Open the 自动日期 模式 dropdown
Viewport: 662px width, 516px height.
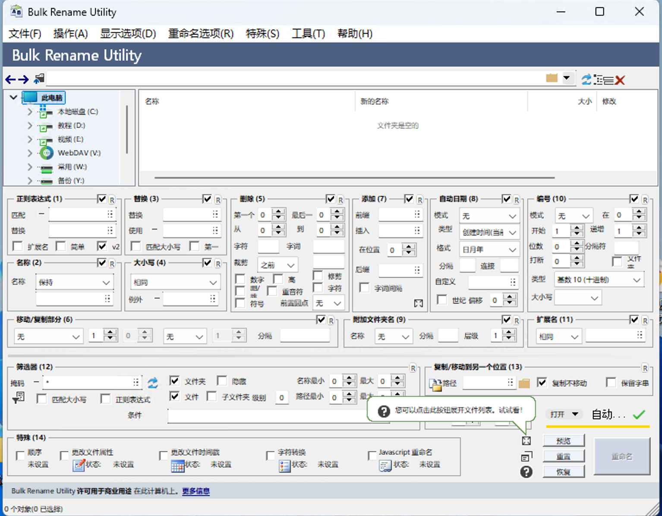[x=489, y=216]
